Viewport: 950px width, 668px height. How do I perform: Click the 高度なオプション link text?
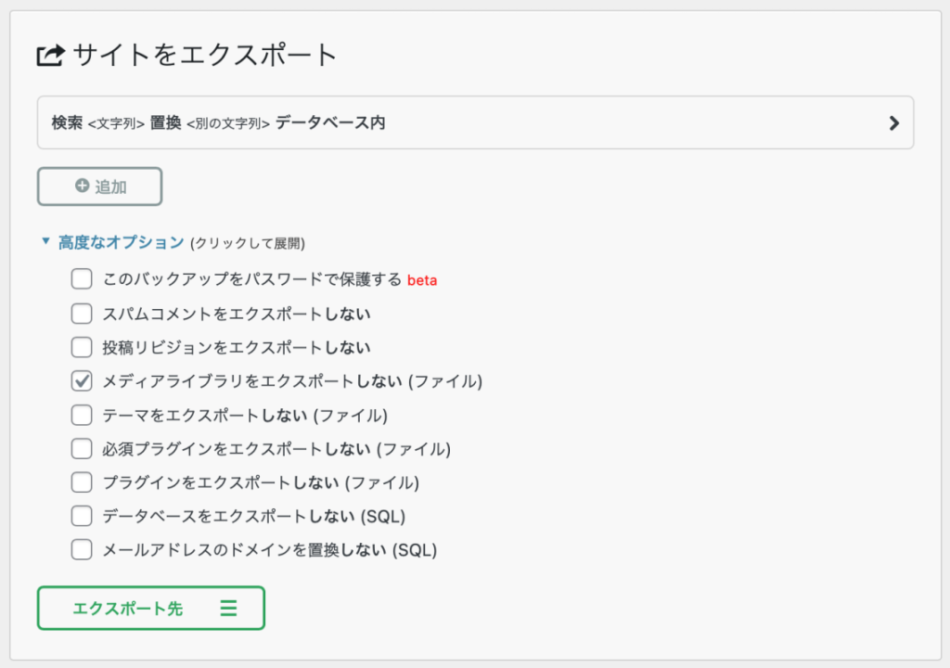pos(121,242)
